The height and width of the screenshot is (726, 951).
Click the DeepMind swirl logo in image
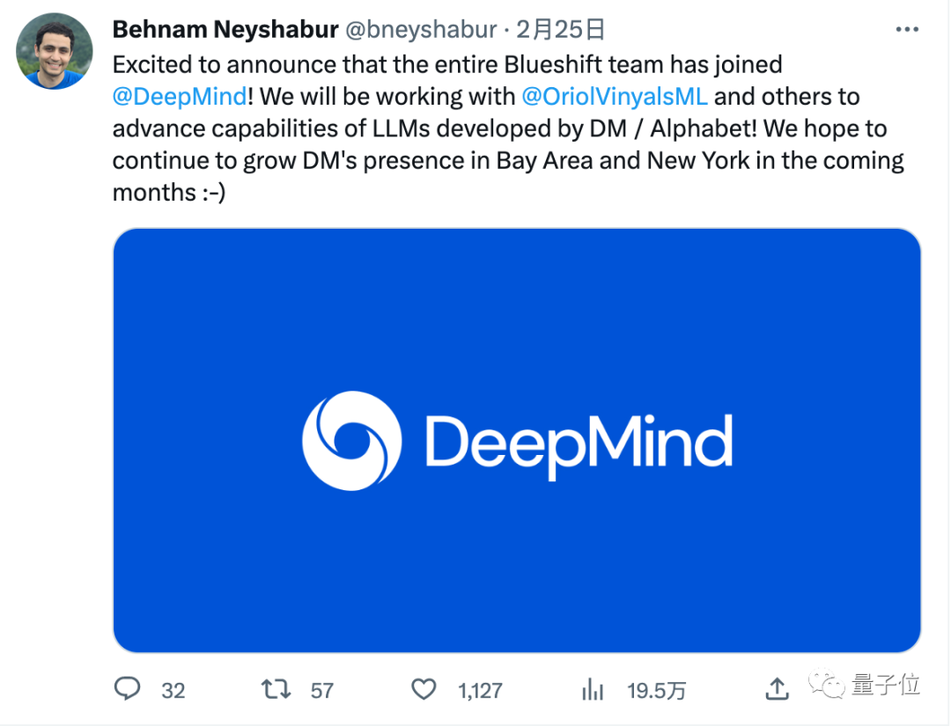pyautogui.click(x=351, y=440)
